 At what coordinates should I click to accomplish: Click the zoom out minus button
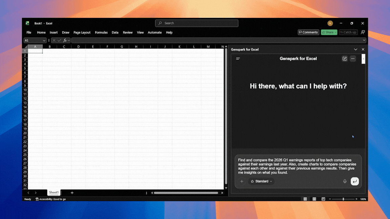[330, 199]
